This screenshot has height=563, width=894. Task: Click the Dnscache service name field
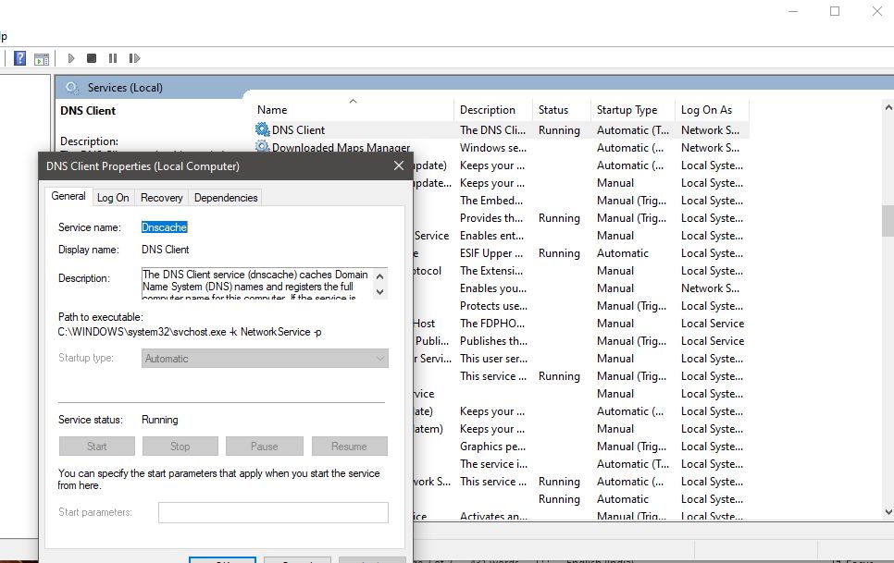(x=164, y=227)
